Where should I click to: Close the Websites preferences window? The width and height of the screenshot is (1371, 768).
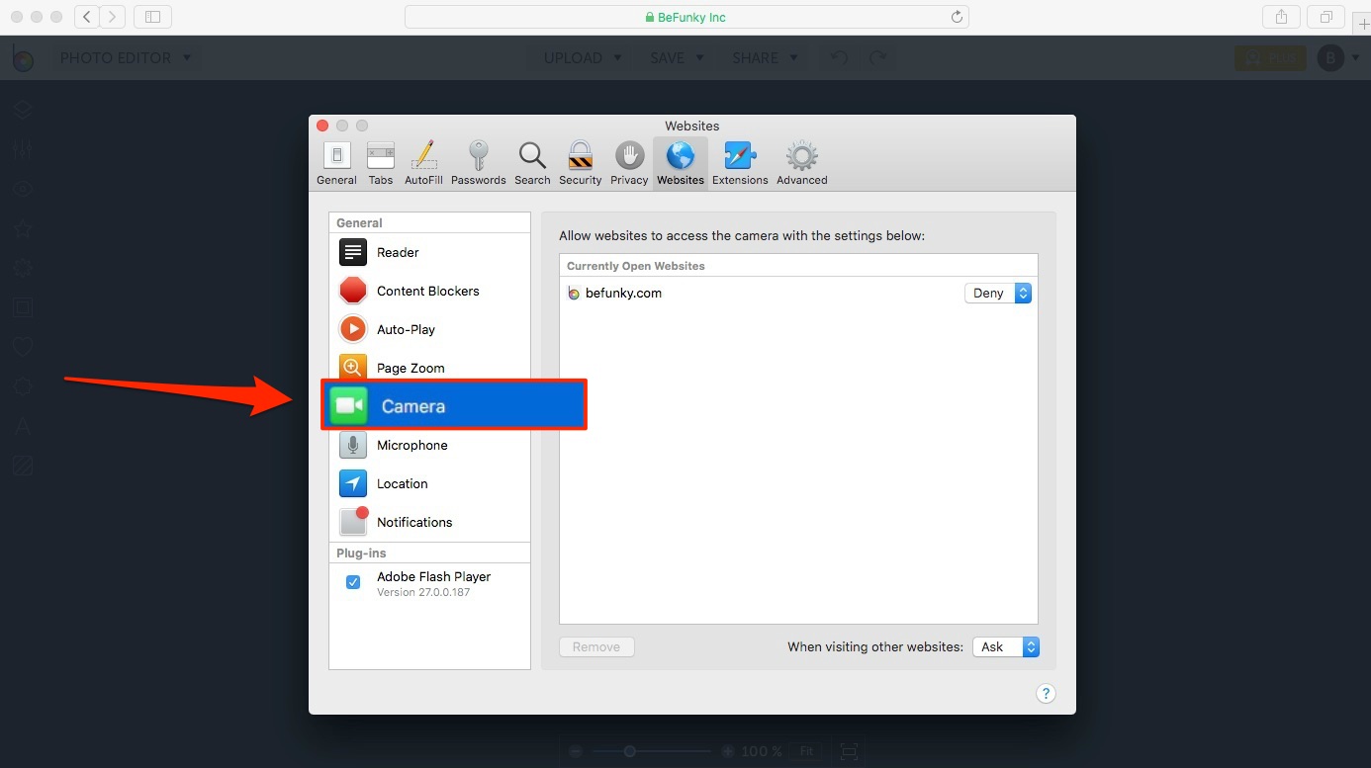(322, 126)
